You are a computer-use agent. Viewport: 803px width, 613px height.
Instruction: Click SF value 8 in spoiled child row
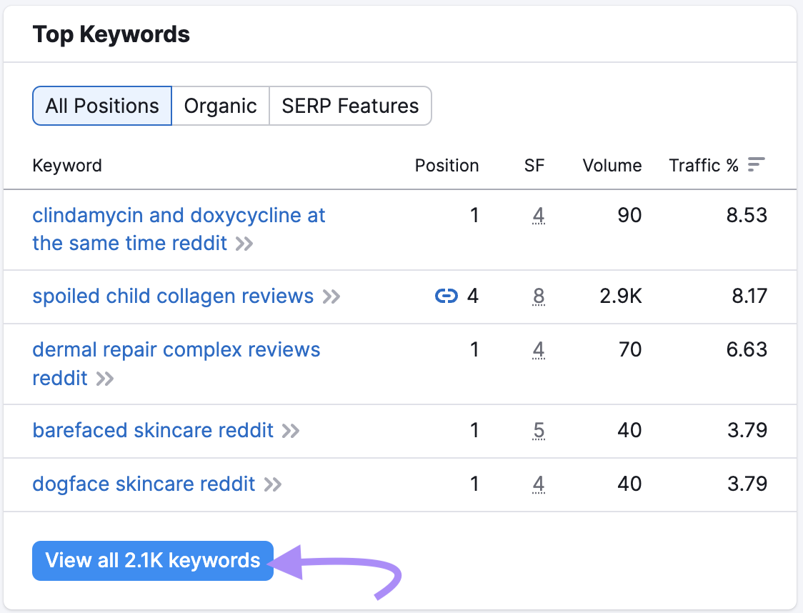click(x=538, y=296)
